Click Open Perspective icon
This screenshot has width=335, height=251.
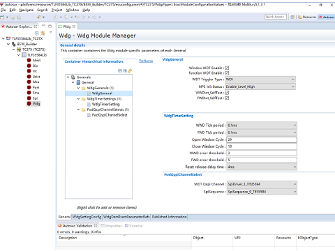292,17
